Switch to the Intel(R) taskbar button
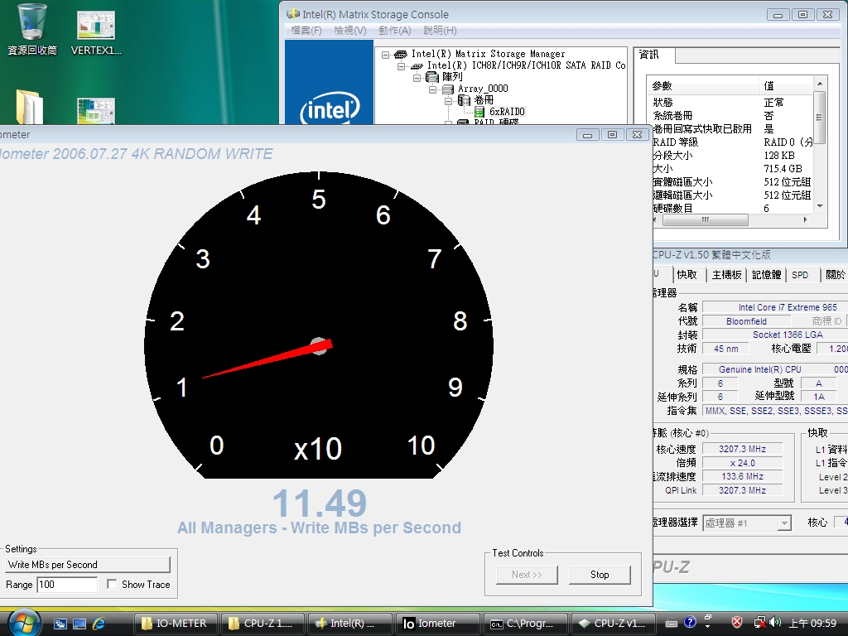Image resolution: width=848 pixels, height=636 pixels. tap(350, 624)
